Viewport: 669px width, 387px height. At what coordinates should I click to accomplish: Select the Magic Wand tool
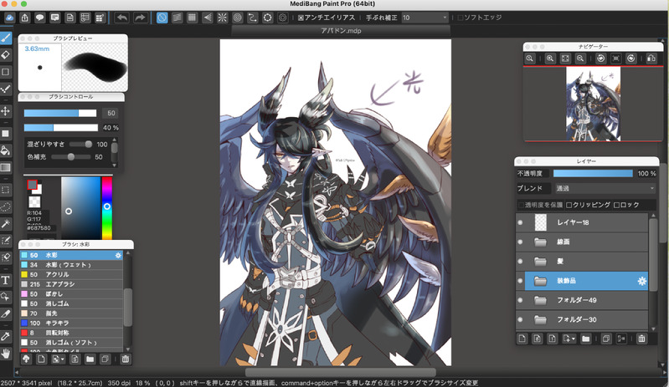point(6,223)
